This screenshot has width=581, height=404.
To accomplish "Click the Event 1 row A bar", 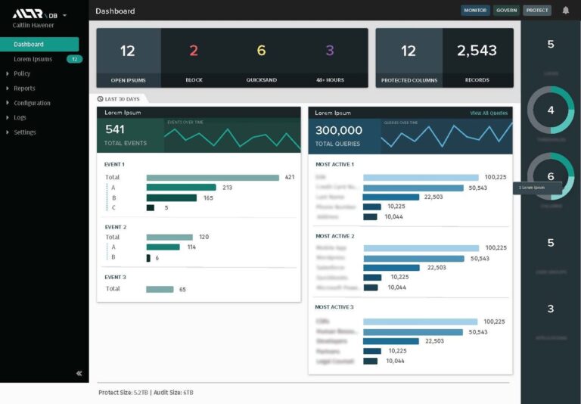I will (x=182, y=188).
